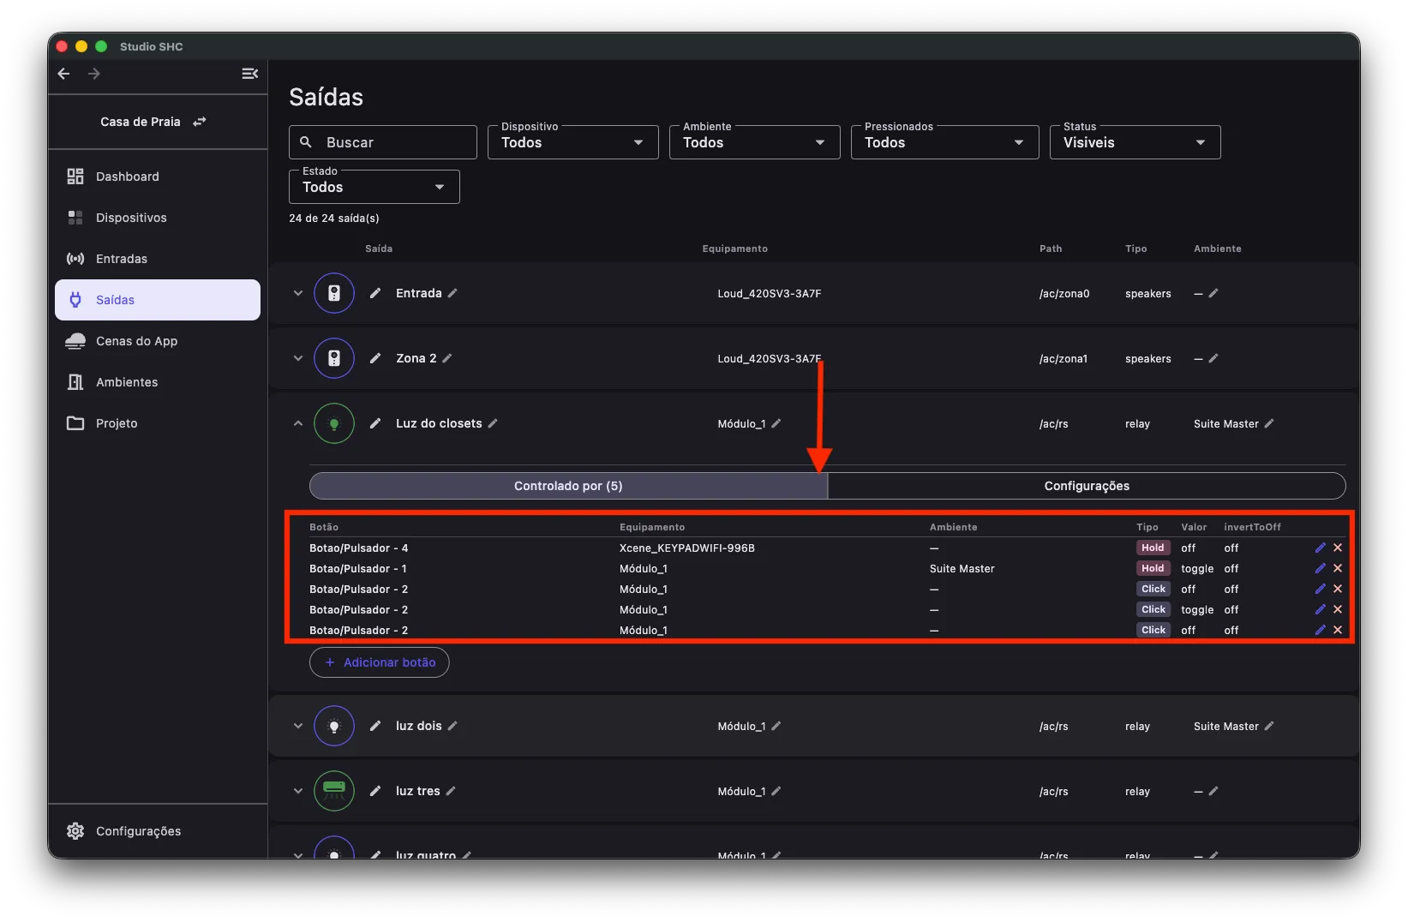Click the Buscar search field
This screenshot has width=1408, height=922.
coord(383,142)
